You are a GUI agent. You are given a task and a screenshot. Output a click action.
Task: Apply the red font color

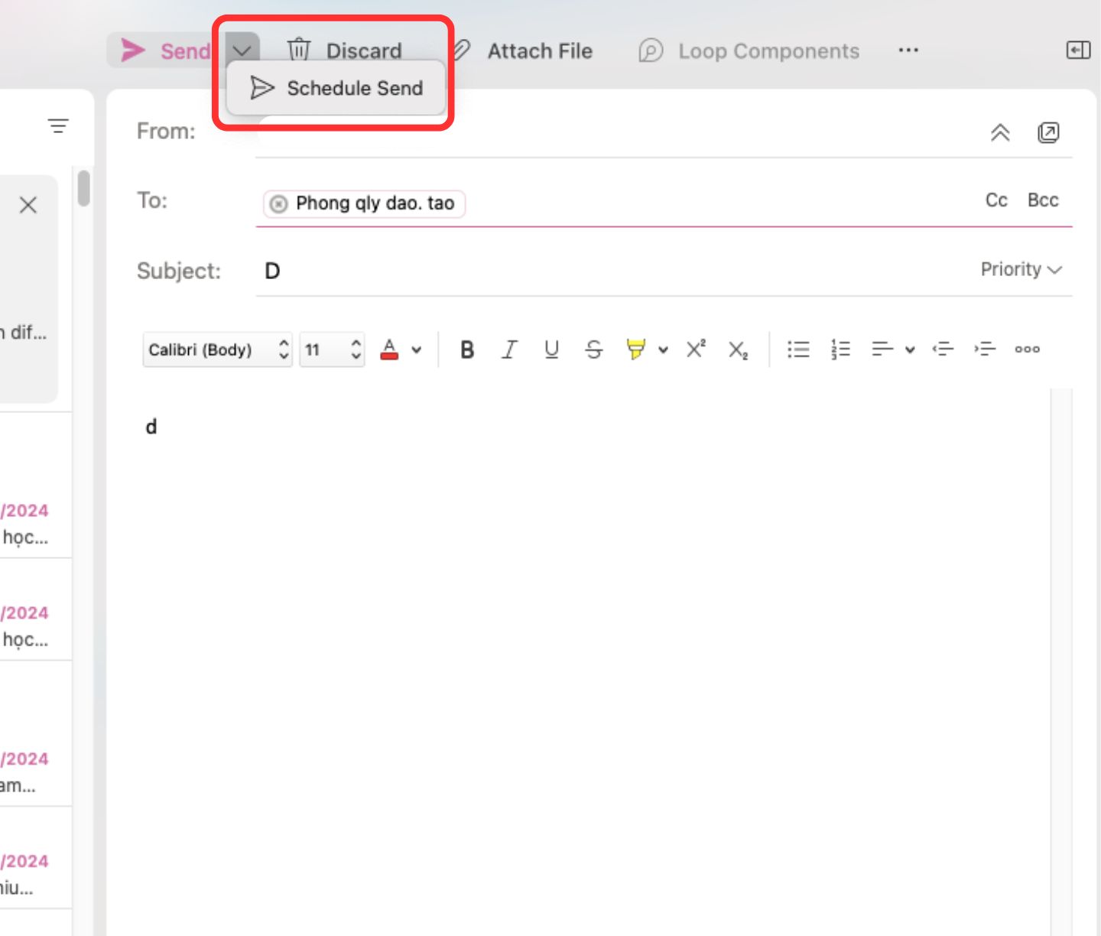point(389,349)
